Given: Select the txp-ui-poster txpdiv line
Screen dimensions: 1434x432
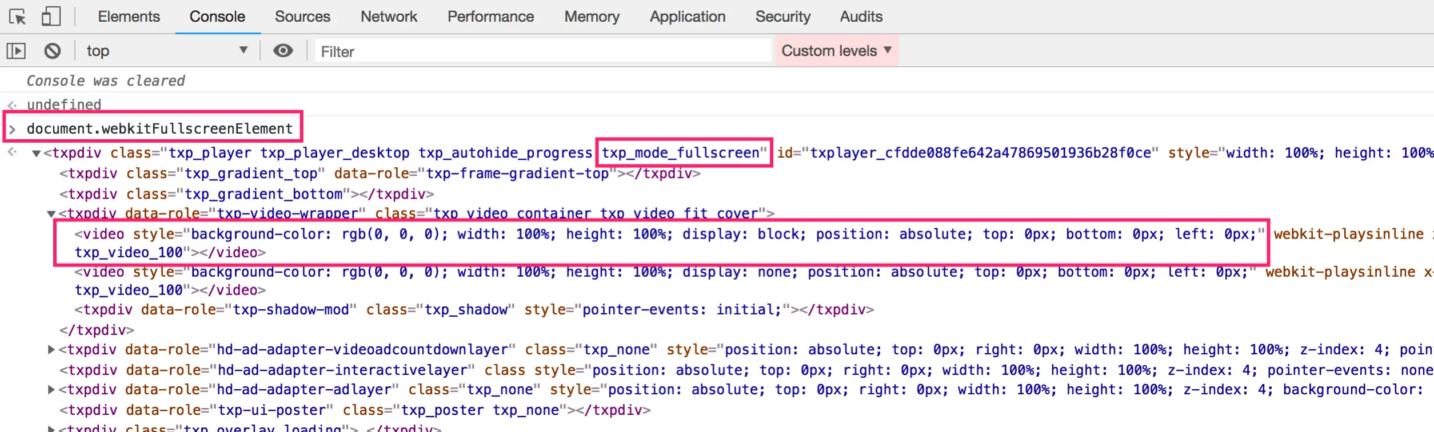Looking at the screenshot, I should (355, 410).
